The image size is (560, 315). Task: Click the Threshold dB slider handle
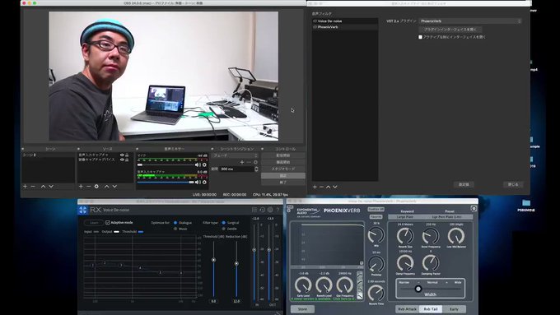213,260
